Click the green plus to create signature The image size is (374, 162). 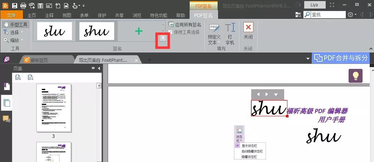tap(139, 31)
